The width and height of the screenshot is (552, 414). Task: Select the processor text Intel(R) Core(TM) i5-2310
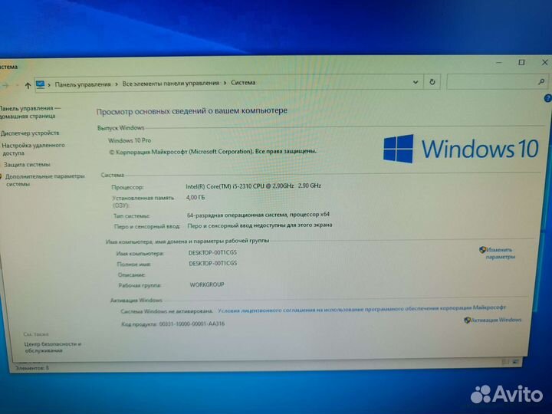tap(219, 186)
